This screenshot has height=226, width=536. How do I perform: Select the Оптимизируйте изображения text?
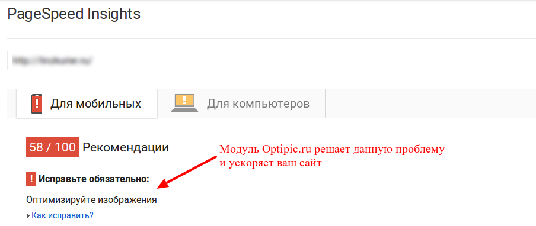(91, 200)
